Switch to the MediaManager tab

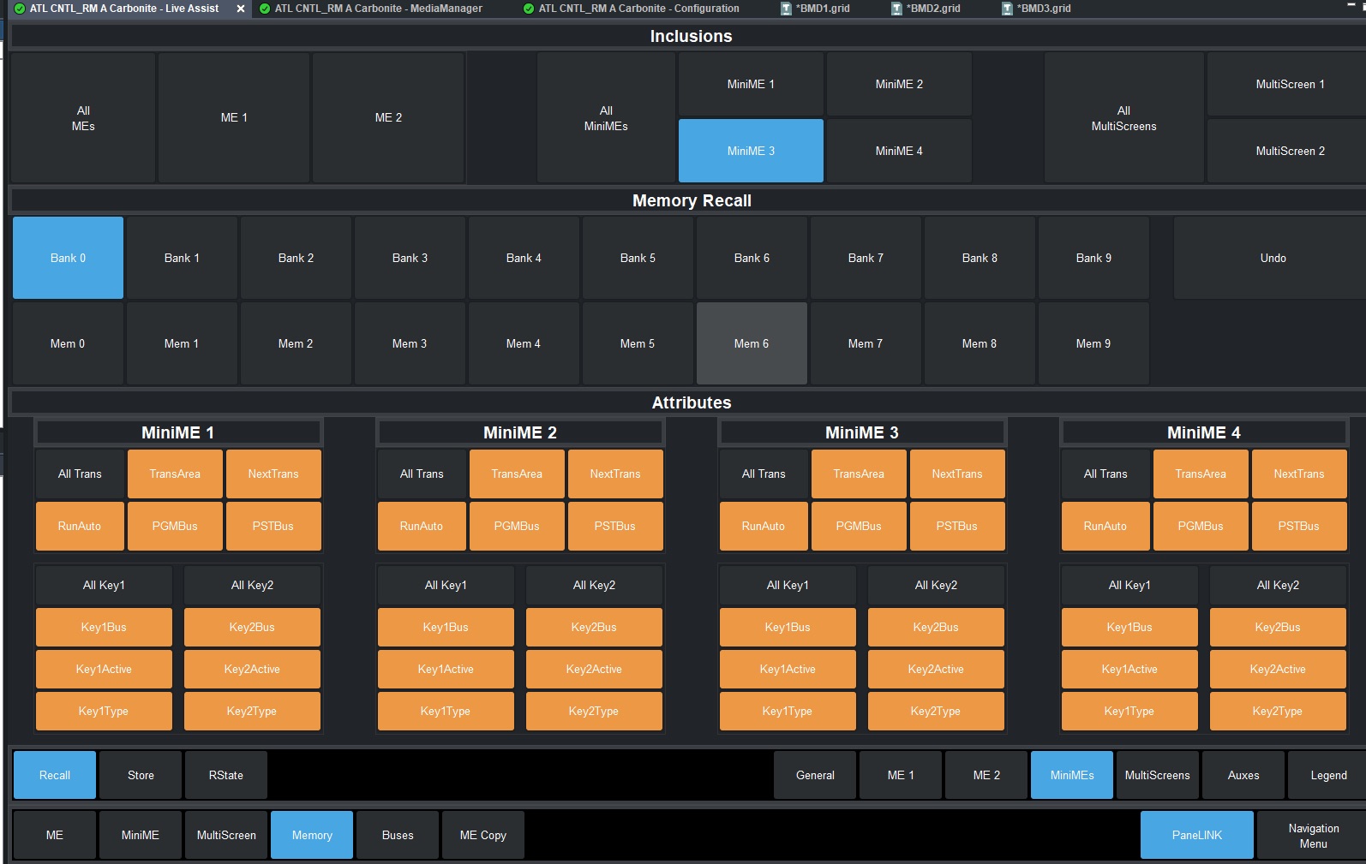pyautogui.click(x=377, y=9)
